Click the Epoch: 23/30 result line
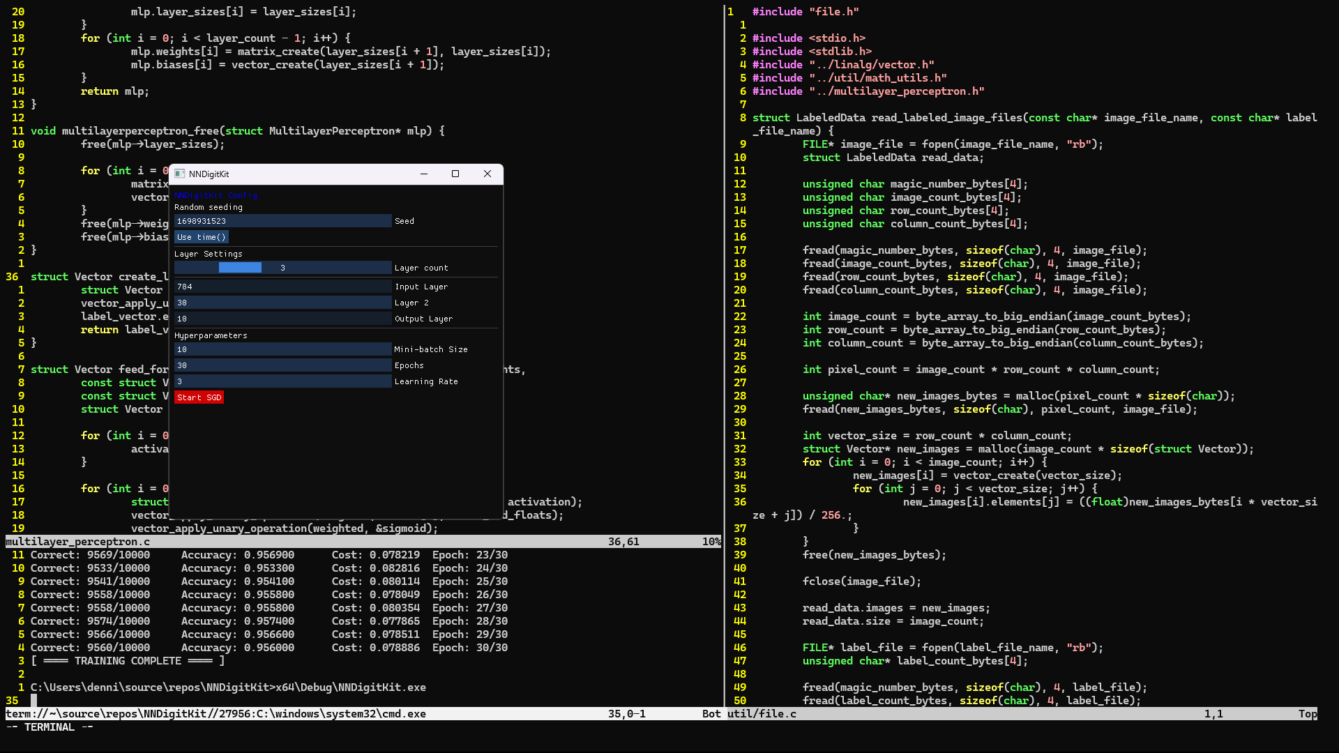Image resolution: width=1339 pixels, height=753 pixels. (x=269, y=555)
